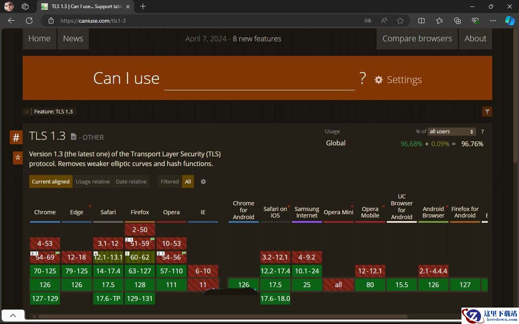Open the tab actions menu icon

pos(25,6)
